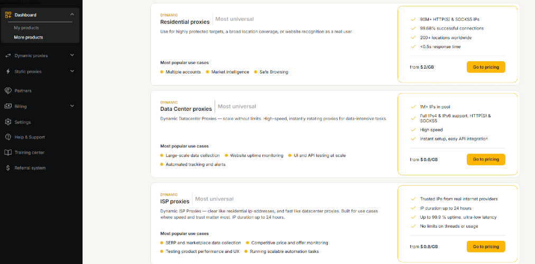Click the Help & Support question icon
This screenshot has width=535, height=264.
[8, 137]
